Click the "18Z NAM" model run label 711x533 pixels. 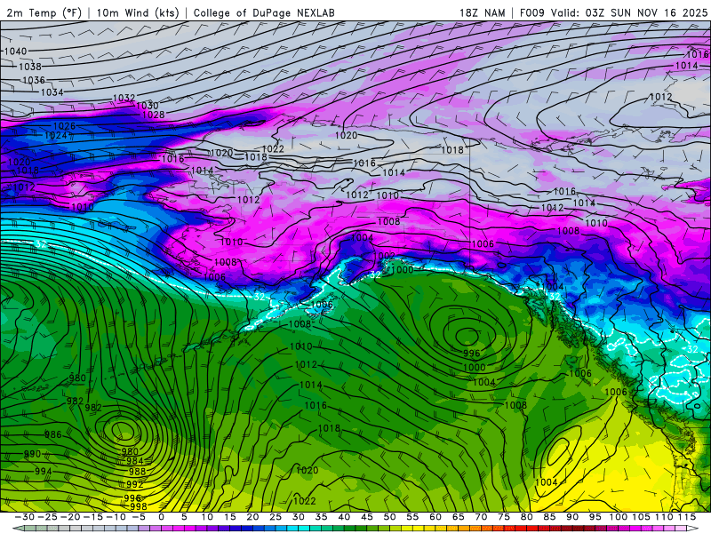(483, 12)
